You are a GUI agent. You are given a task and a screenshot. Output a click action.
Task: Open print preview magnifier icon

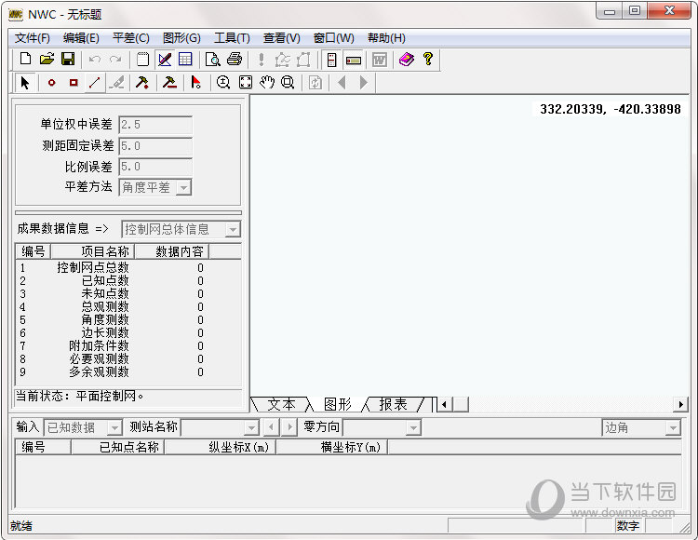213,60
